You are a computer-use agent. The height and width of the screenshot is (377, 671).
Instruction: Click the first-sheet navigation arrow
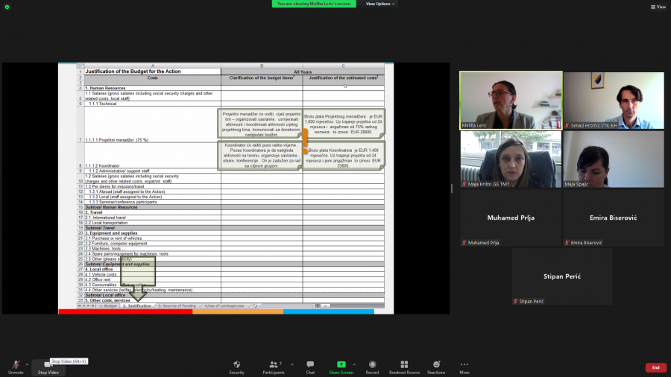[x=80, y=306]
